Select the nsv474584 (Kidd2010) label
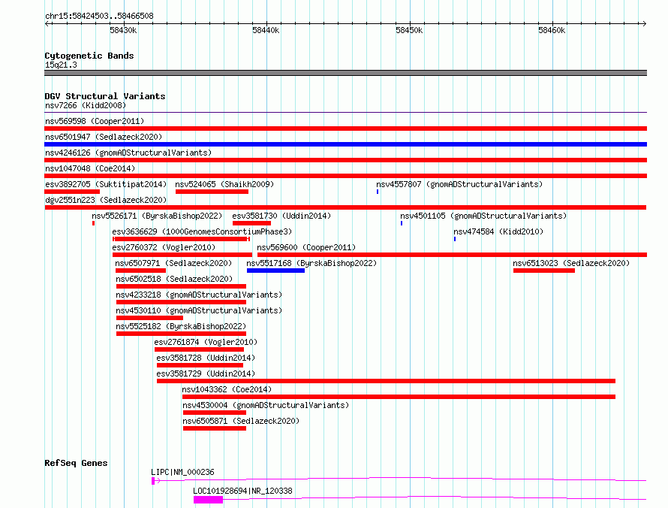Screen dimensions: 668x508 pos(498,231)
